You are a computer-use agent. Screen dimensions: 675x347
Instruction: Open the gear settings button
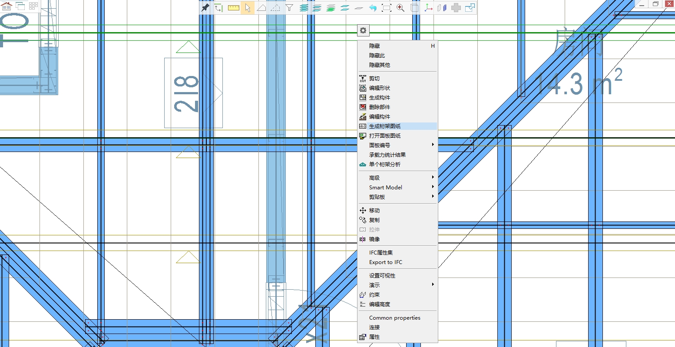363,30
